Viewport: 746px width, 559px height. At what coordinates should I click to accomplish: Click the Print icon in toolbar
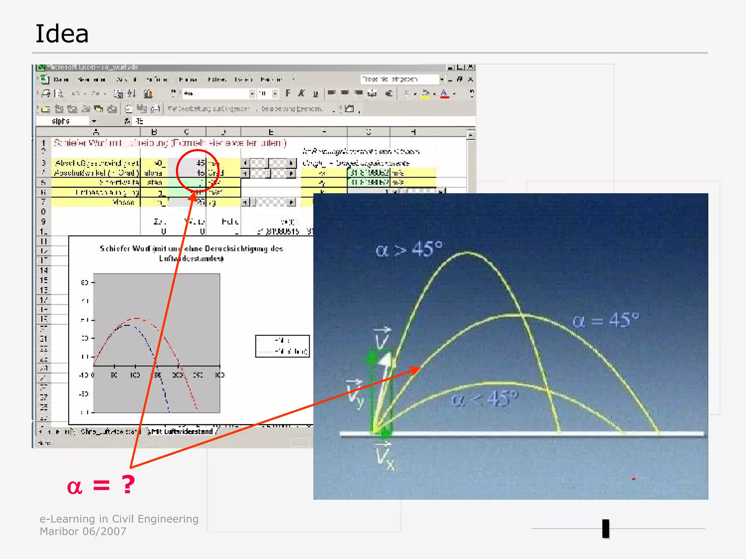(x=46, y=94)
